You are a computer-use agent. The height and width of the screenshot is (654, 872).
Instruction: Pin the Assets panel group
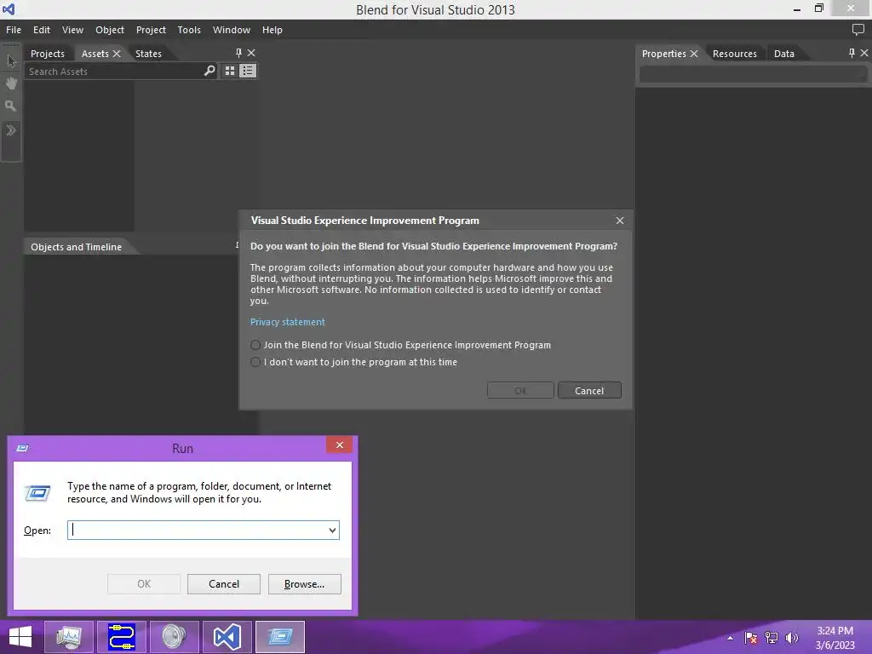(x=238, y=53)
